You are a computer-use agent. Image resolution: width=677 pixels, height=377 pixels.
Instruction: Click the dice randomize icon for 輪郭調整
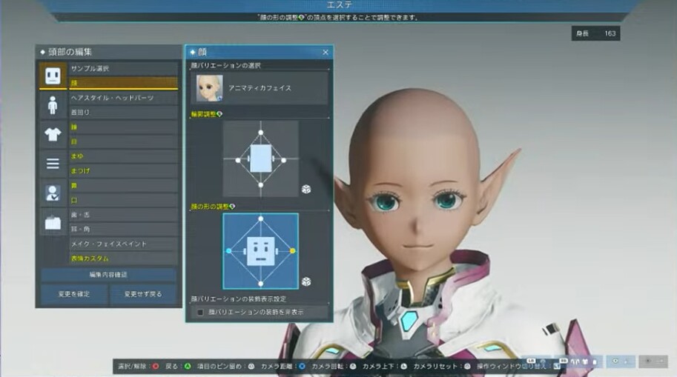coord(306,189)
